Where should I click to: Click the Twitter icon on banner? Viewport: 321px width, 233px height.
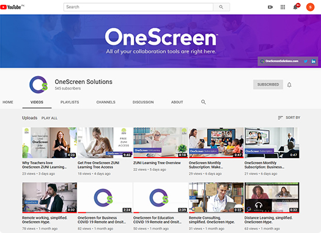[x=306, y=61]
